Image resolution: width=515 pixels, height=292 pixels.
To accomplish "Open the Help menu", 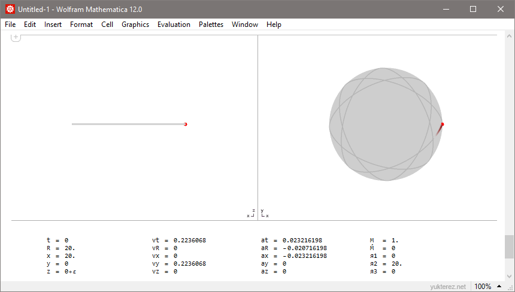I will click(274, 25).
